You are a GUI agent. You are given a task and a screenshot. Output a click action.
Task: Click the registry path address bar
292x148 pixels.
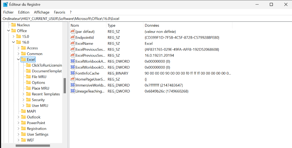(146, 18)
